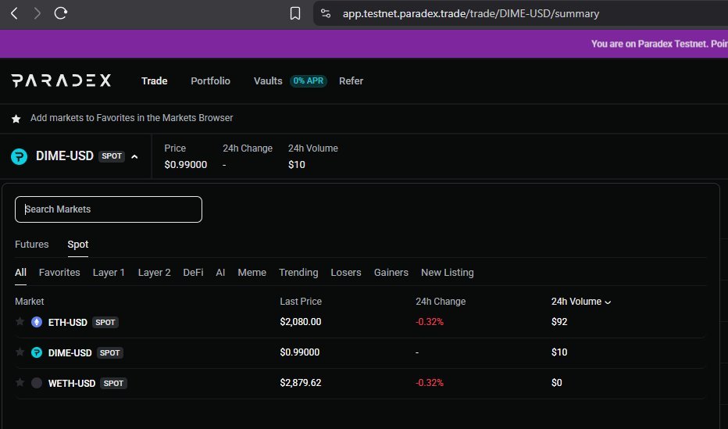
Task: Select the All category filter
Action: tap(20, 273)
